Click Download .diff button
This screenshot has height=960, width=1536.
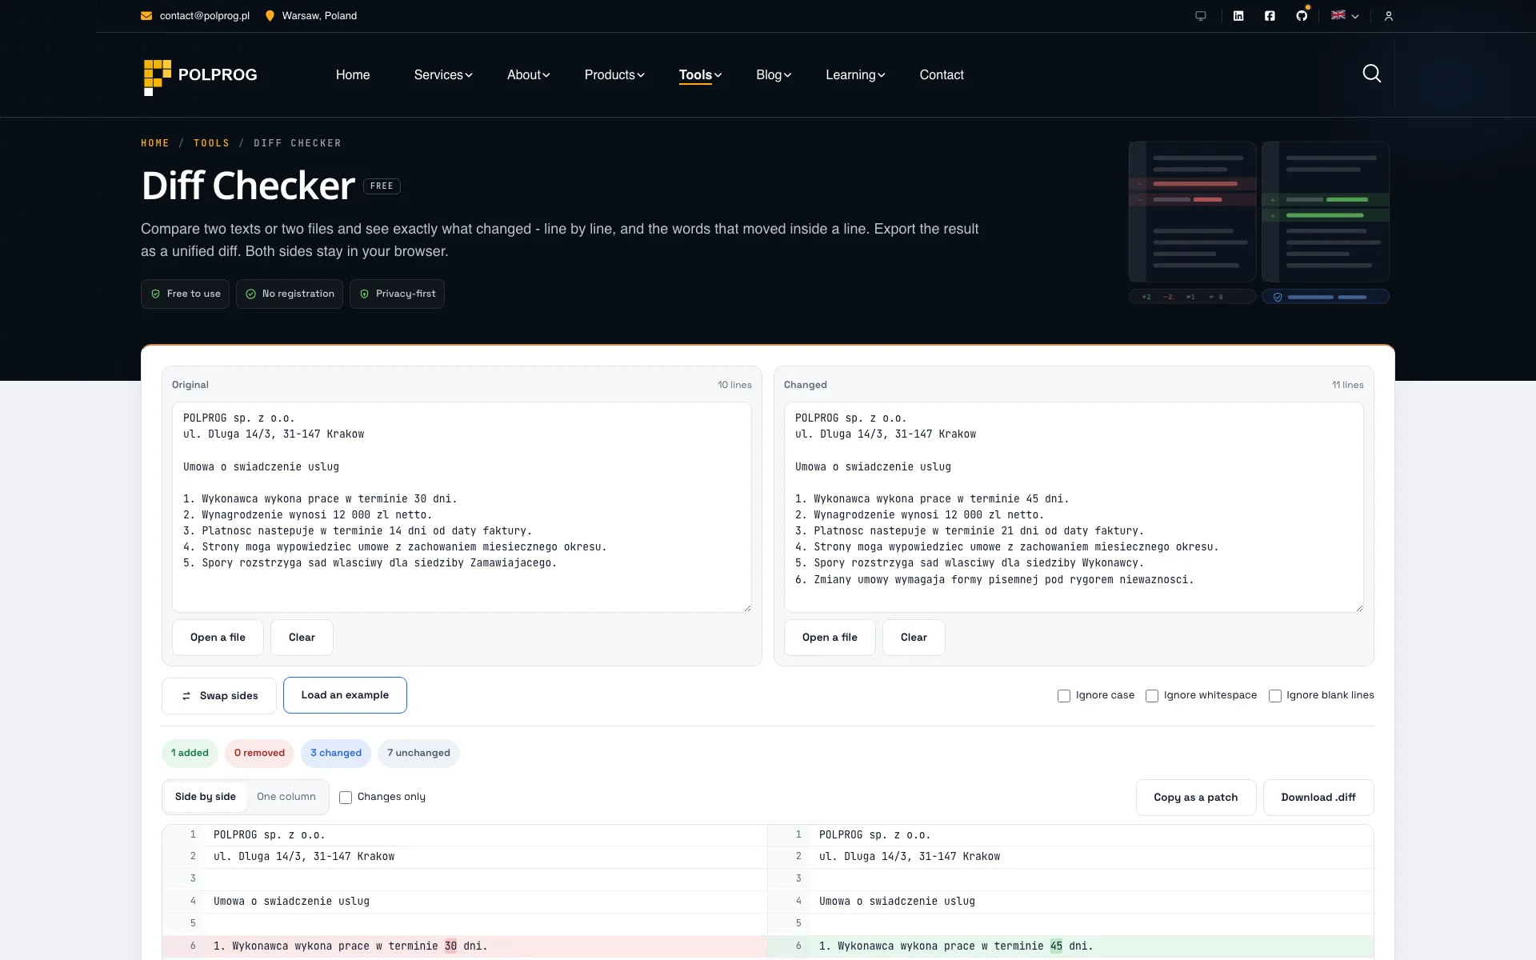click(x=1318, y=798)
